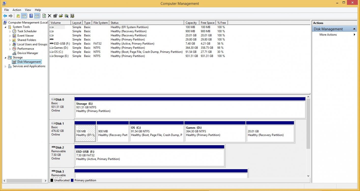This screenshot has width=360, height=191.
Task: Select Device Manager in the tree
Action: coord(27,53)
